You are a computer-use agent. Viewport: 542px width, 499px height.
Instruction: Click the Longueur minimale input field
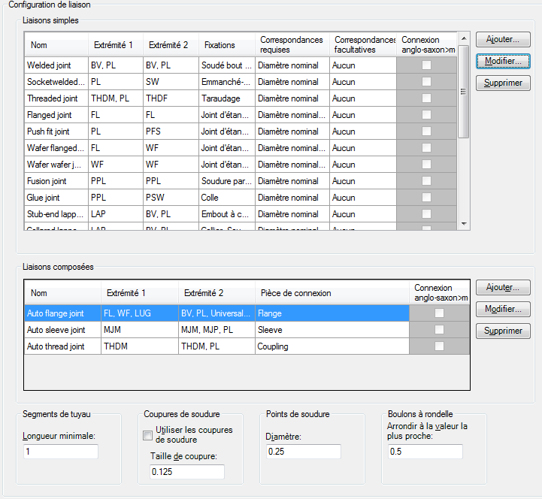tap(61, 452)
